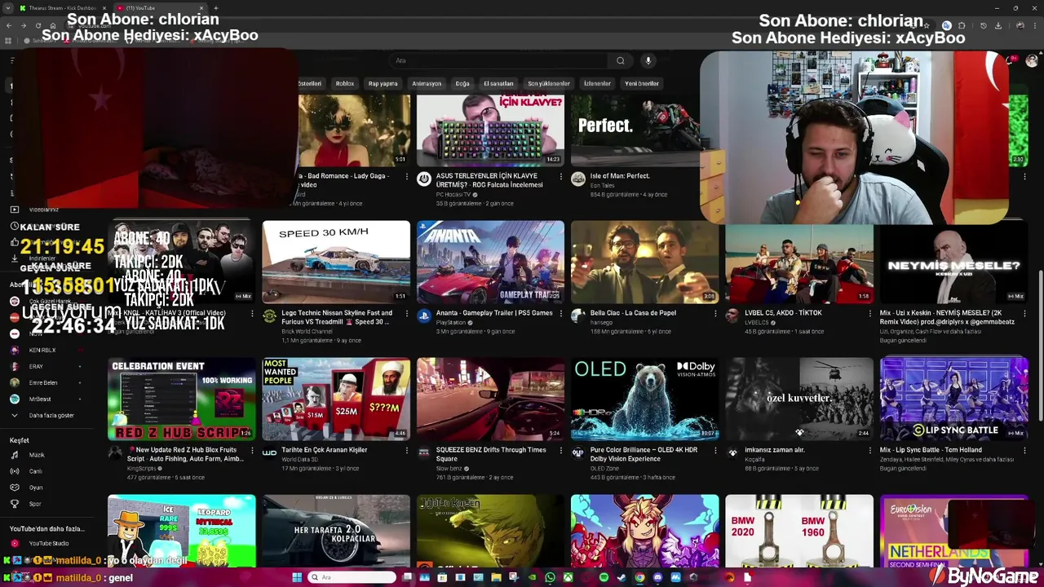The image size is (1044, 587).
Task: Open options menu for SQUEEZE BENZ video
Action: [560, 450]
